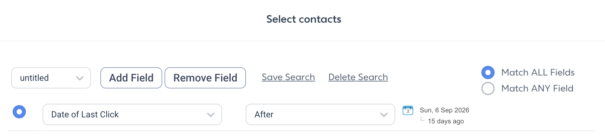Click the Match ALL Fields label text

click(538, 72)
